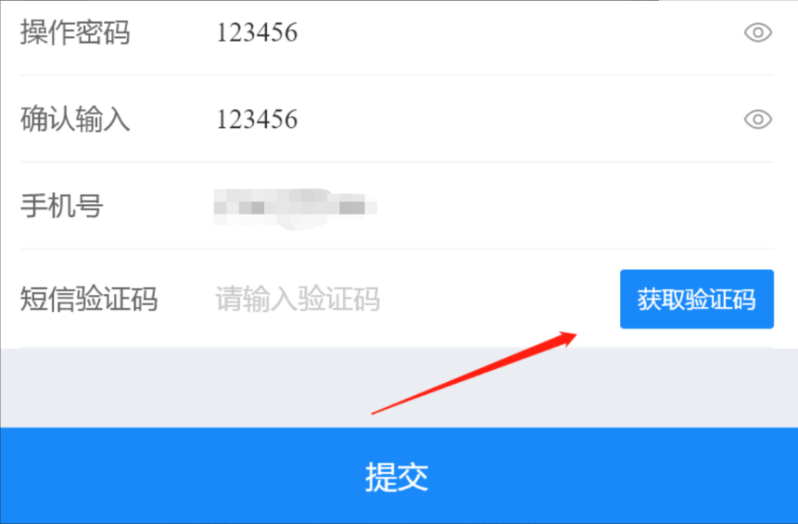Image resolution: width=798 pixels, height=524 pixels.
Task: Focus the 请输入验证码 input field
Action: pos(298,299)
